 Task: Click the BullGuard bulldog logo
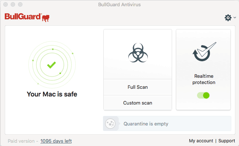point(46,18)
